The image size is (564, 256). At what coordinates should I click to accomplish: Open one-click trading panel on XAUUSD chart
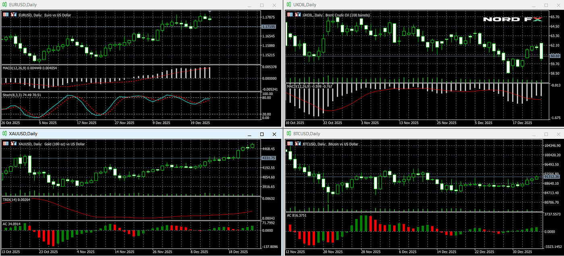pyautogui.click(x=6, y=144)
